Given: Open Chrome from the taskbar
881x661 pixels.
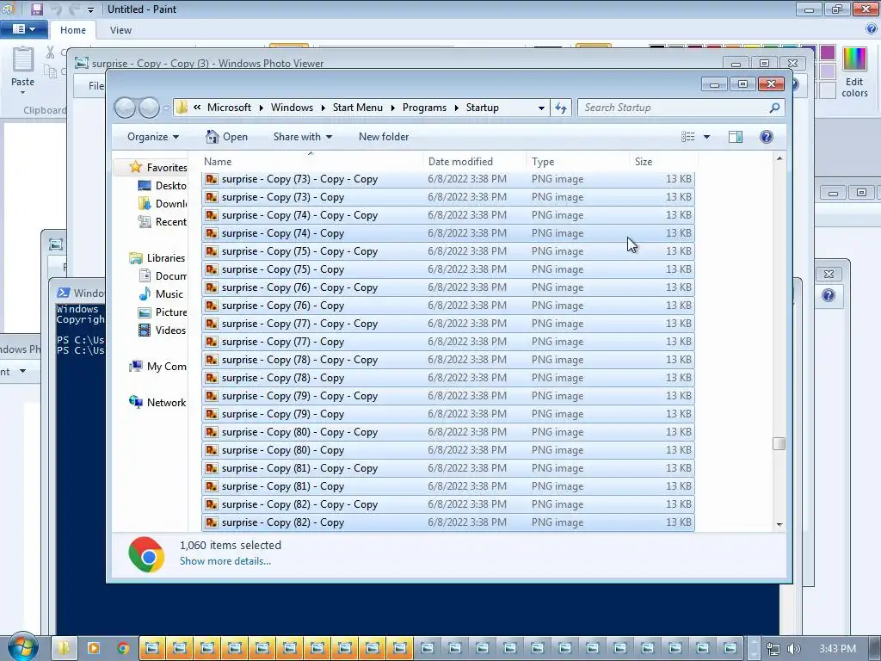Looking at the screenshot, I should 122,648.
